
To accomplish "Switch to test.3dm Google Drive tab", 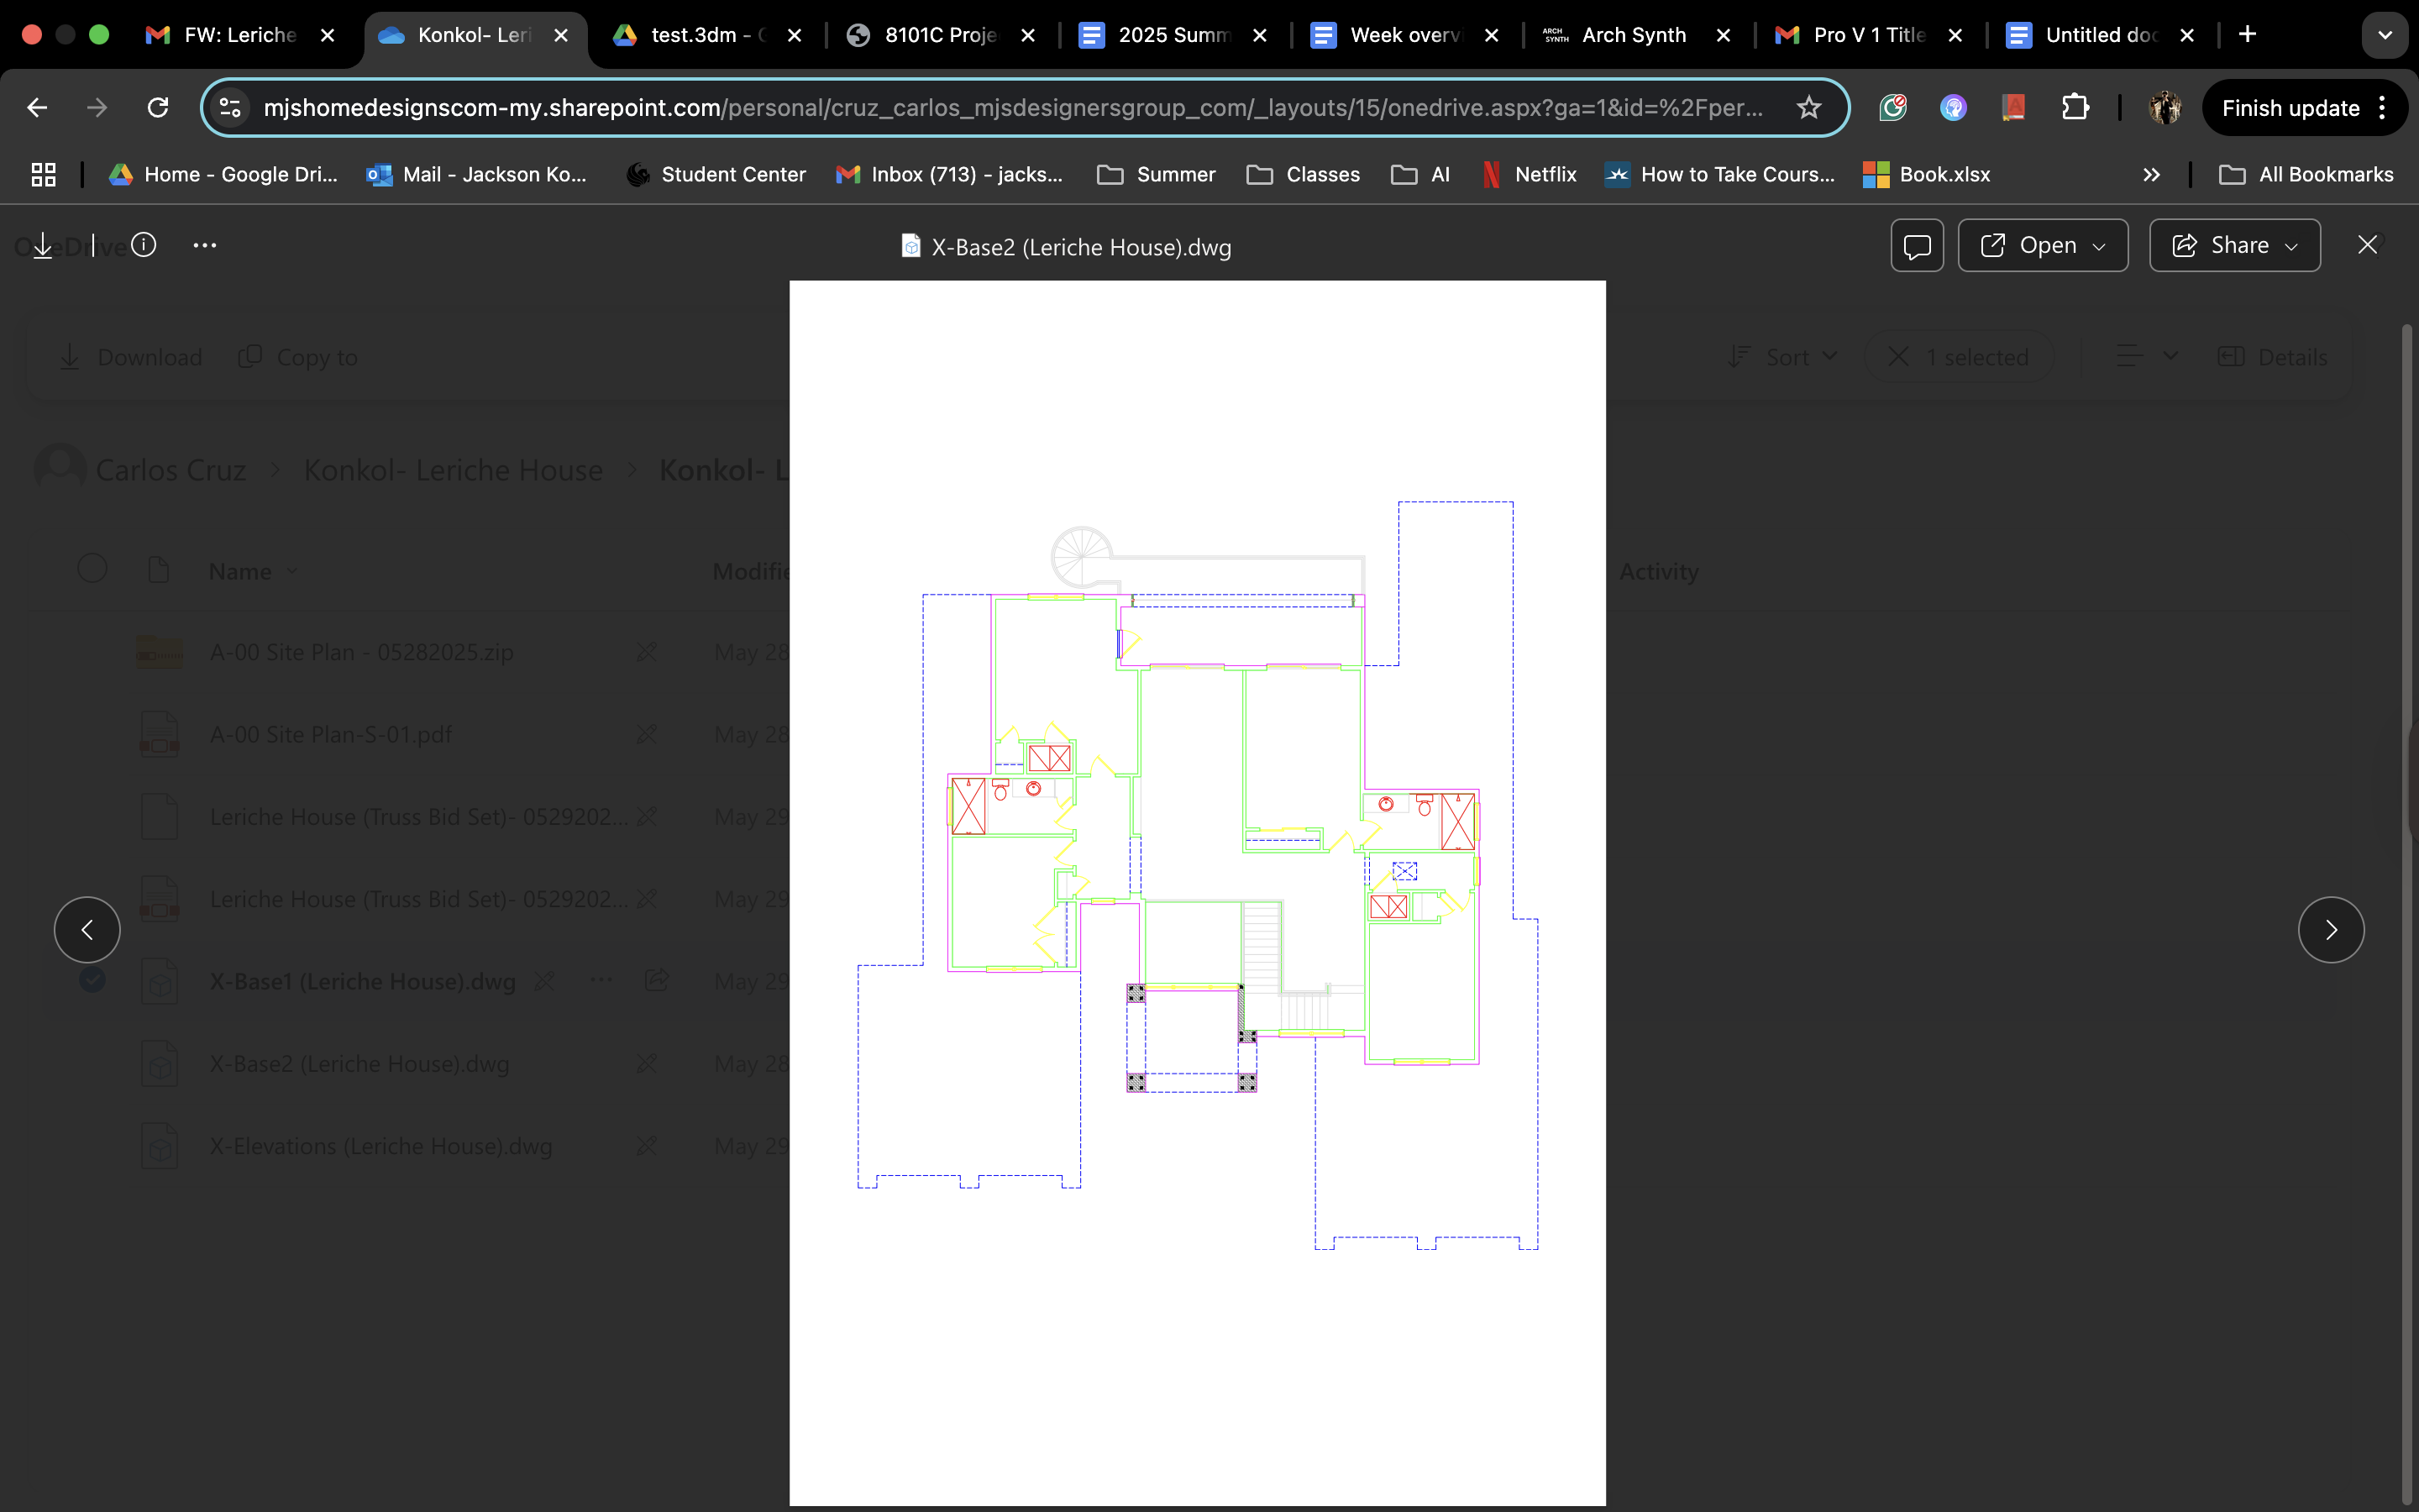I will 708,35.
